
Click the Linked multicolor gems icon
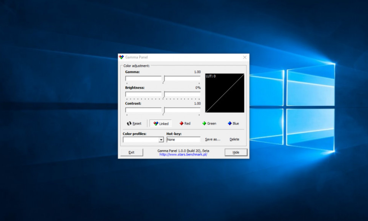(x=156, y=123)
